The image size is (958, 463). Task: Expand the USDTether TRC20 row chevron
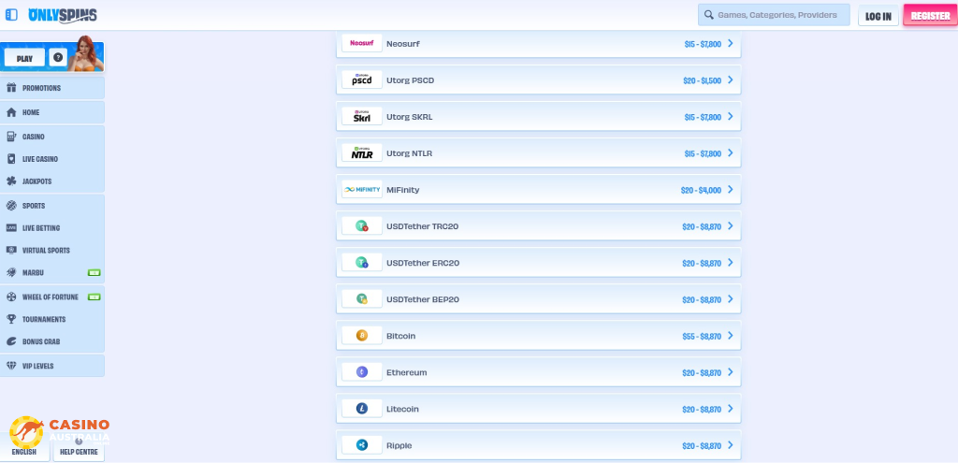point(730,226)
